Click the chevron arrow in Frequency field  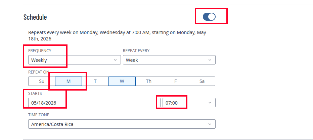tap(115, 60)
